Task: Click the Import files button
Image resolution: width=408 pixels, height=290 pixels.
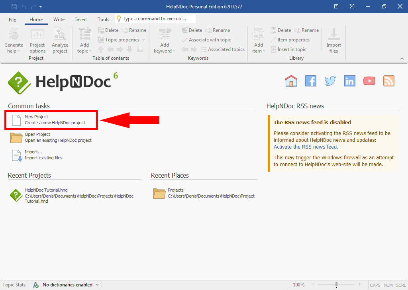Action: [x=333, y=41]
